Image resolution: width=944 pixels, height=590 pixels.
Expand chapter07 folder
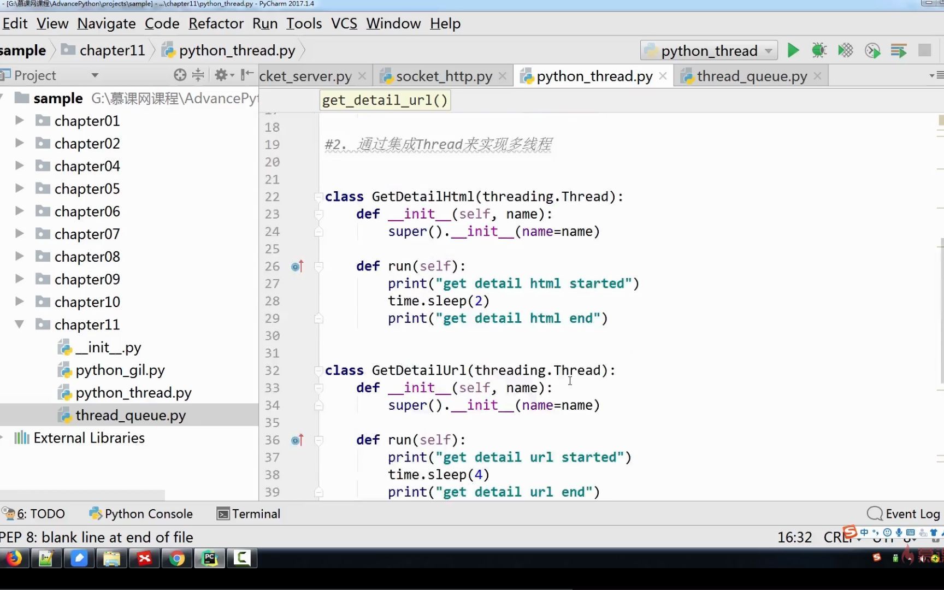point(19,234)
